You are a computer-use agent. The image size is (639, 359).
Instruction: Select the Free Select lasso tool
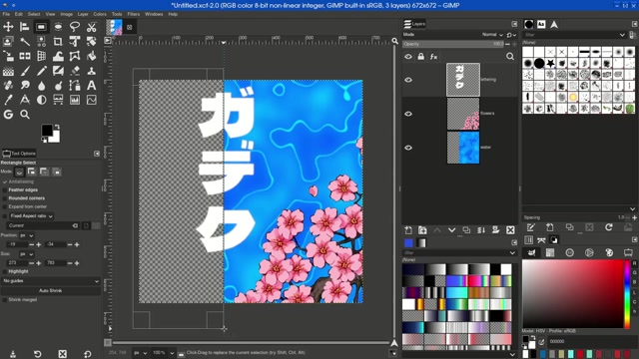[x=75, y=27]
